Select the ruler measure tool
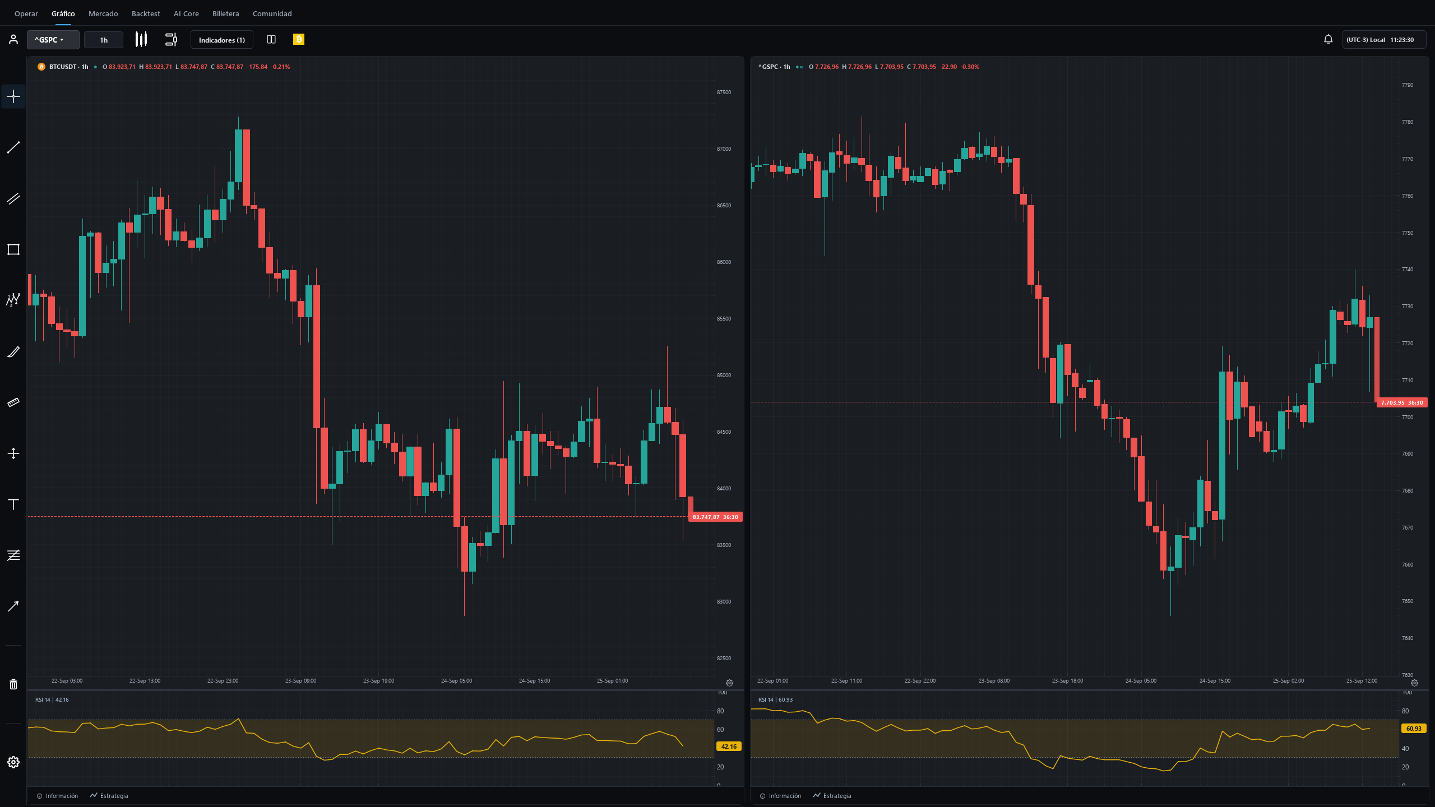This screenshot has width=1435, height=807. (x=13, y=402)
